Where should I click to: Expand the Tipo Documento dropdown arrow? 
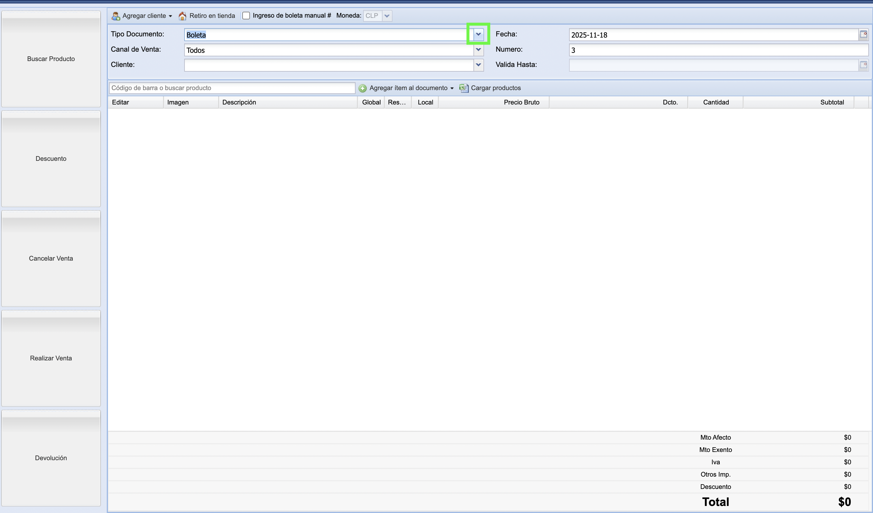click(x=478, y=34)
